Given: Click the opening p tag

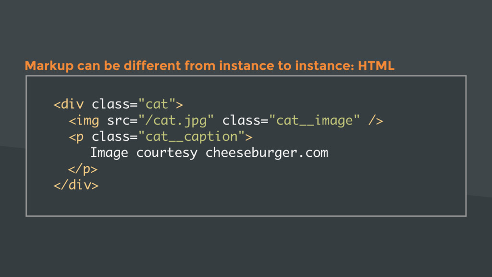Looking at the screenshot, I should point(76,137).
